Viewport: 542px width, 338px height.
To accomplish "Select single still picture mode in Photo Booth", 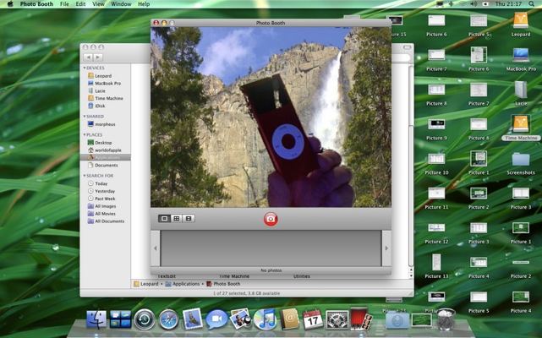I will pos(165,218).
